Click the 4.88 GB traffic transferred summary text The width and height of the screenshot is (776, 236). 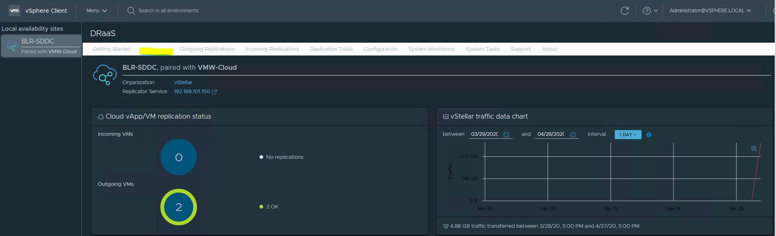click(x=545, y=226)
